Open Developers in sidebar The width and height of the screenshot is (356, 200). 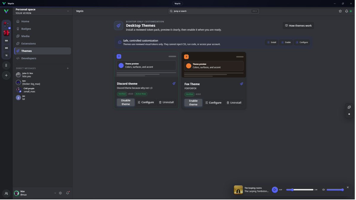click(42, 58)
